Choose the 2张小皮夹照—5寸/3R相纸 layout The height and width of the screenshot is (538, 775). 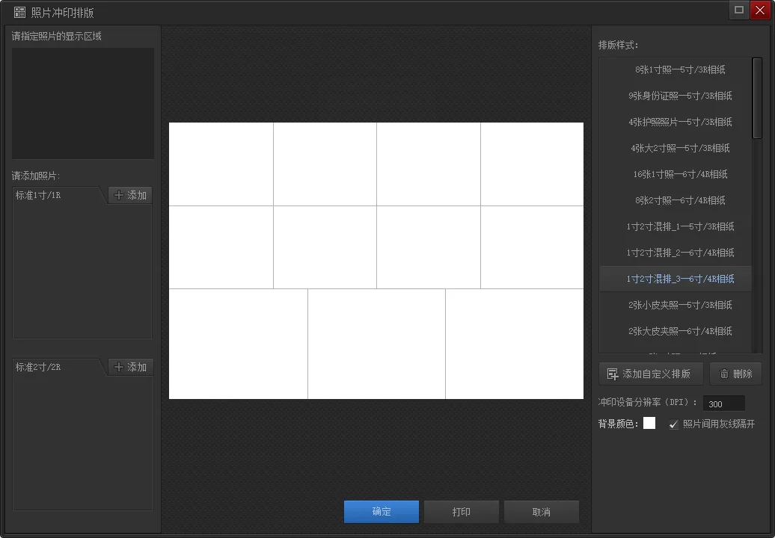pos(676,305)
